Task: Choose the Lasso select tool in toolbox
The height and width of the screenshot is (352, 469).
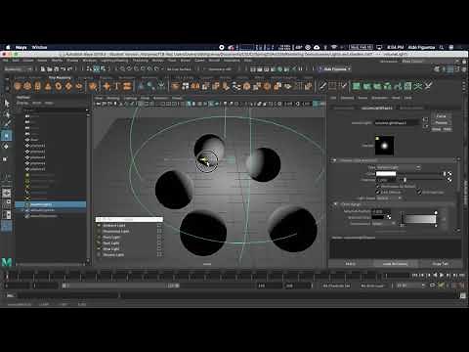Action: pos(7,114)
